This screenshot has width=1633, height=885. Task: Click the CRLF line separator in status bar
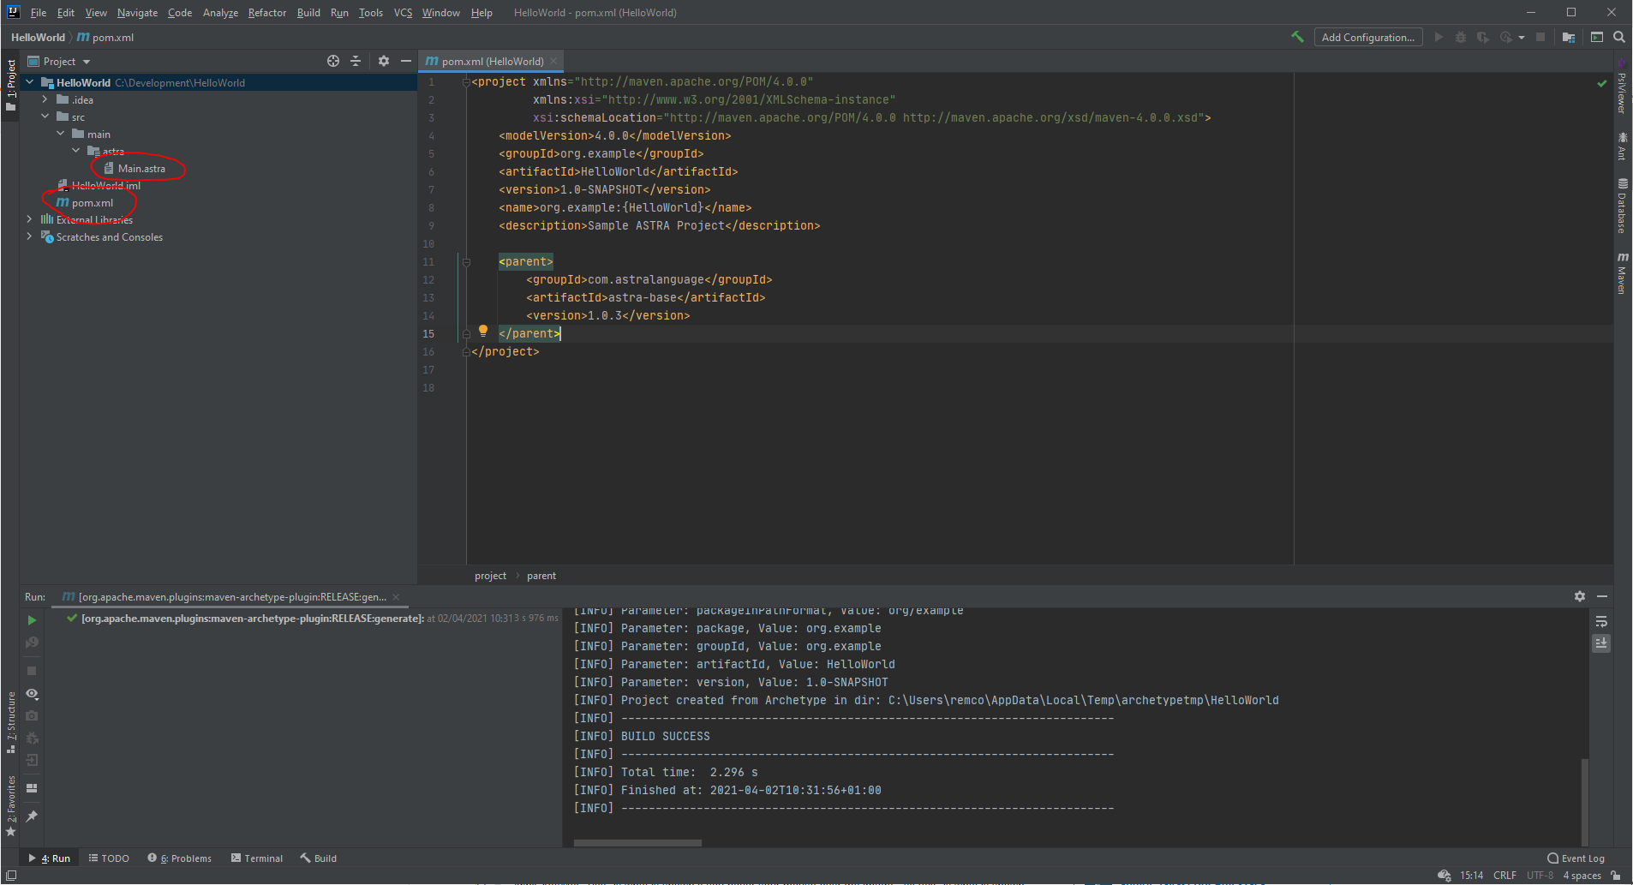coord(1505,876)
